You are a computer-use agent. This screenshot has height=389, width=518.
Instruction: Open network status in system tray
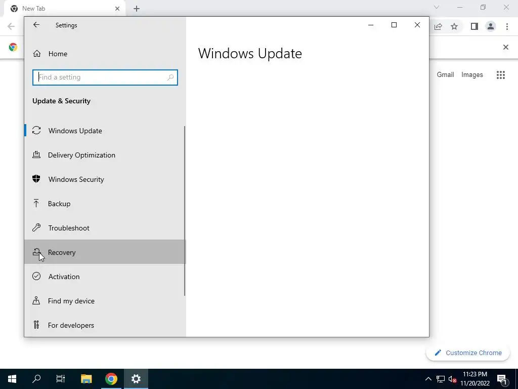tap(441, 379)
